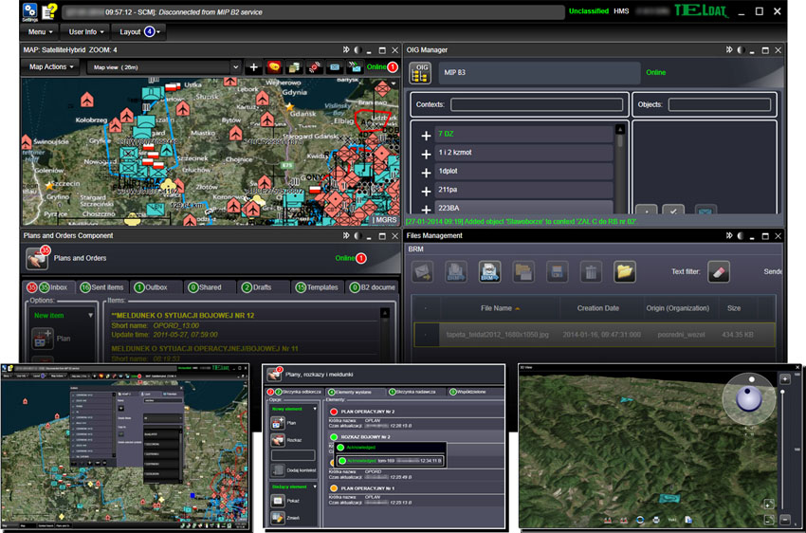806x533 pixels.
Task: Click the plus icon in map toolbar
Action: (x=253, y=67)
